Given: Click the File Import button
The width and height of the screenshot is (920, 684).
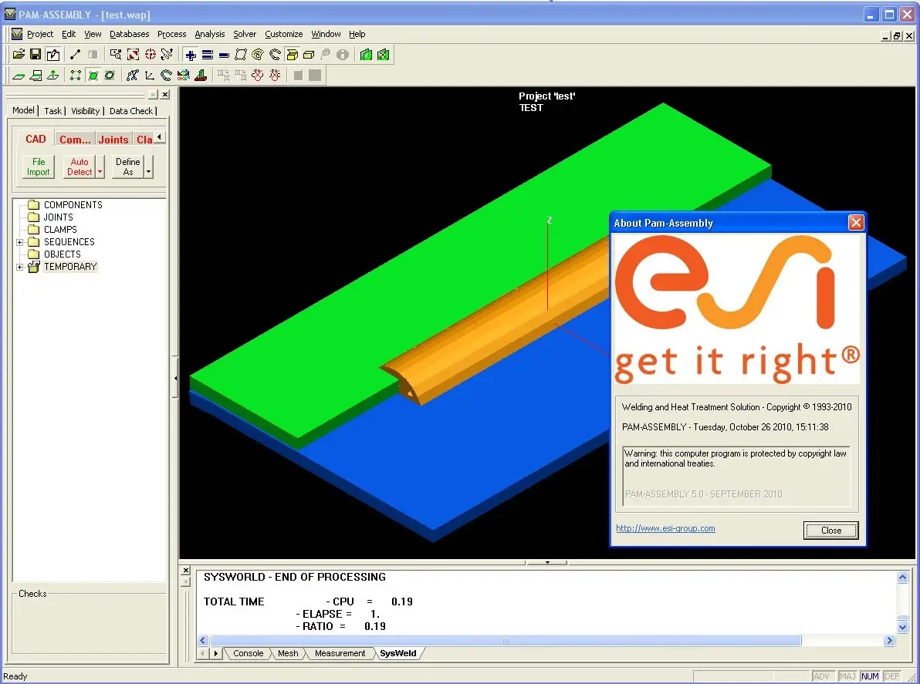Looking at the screenshot, I should coord(38,167).
